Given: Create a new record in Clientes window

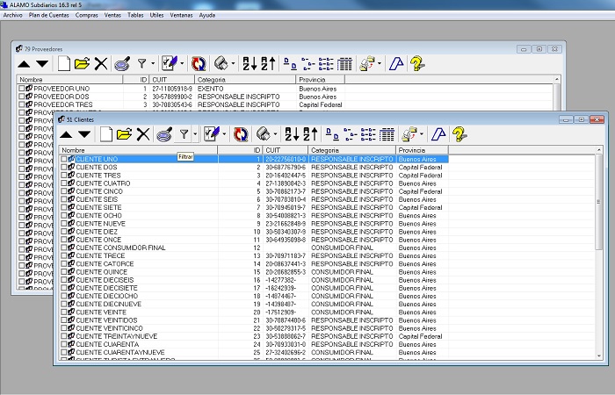Looking at the screenshot, I should (106, 134).
